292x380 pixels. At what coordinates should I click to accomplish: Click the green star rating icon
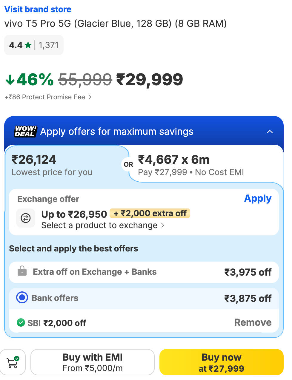28,45
